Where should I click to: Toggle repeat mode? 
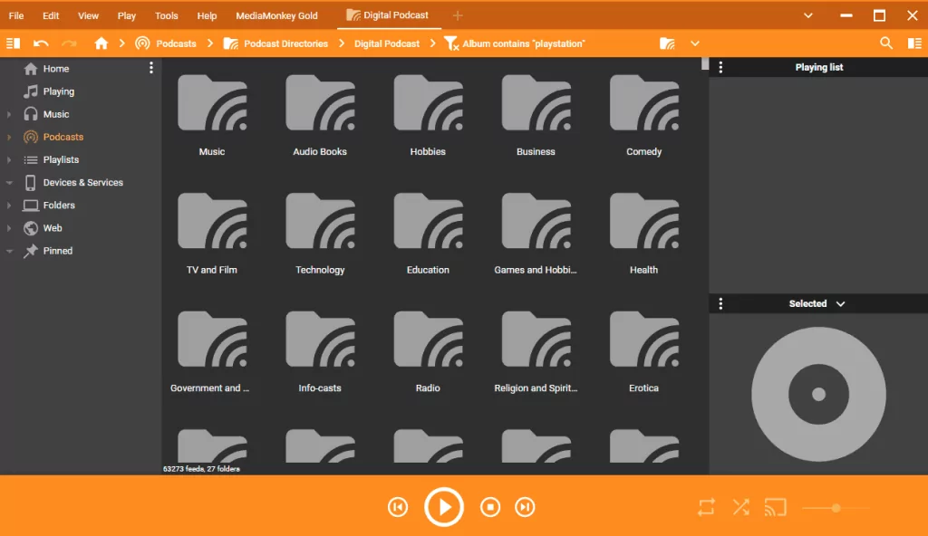[x=706, y=507]
